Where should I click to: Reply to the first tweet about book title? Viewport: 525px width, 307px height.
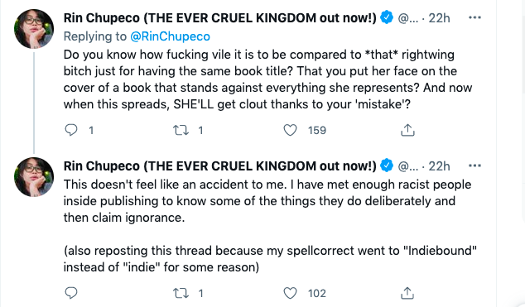71,130
